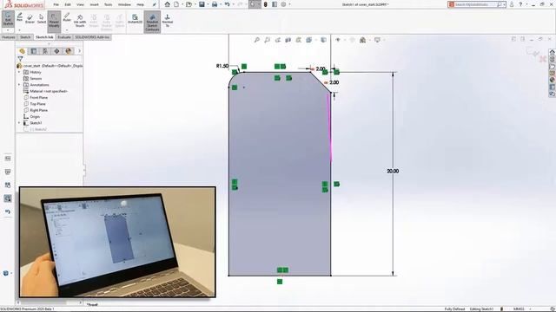
Task: Click the Hide/Show Items eye icon
Action: click(x=338, y=40)
